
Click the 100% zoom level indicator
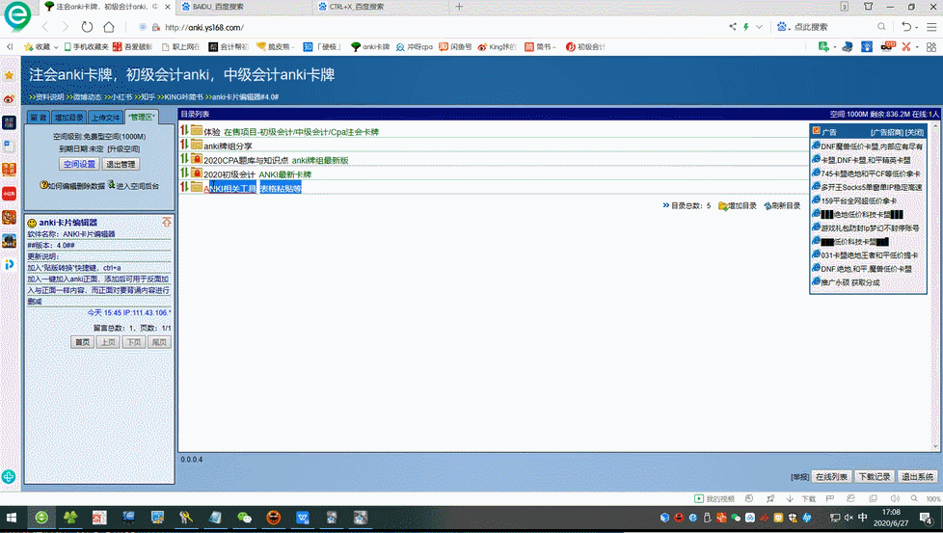click(x=932, y=498)
